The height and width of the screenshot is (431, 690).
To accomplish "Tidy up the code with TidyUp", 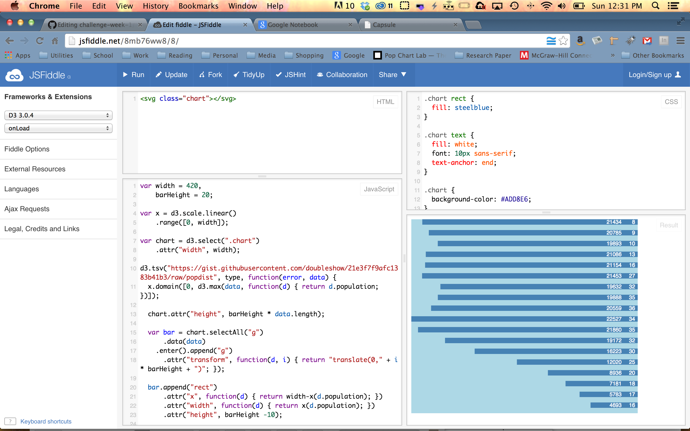I will (x=249, y=75).
